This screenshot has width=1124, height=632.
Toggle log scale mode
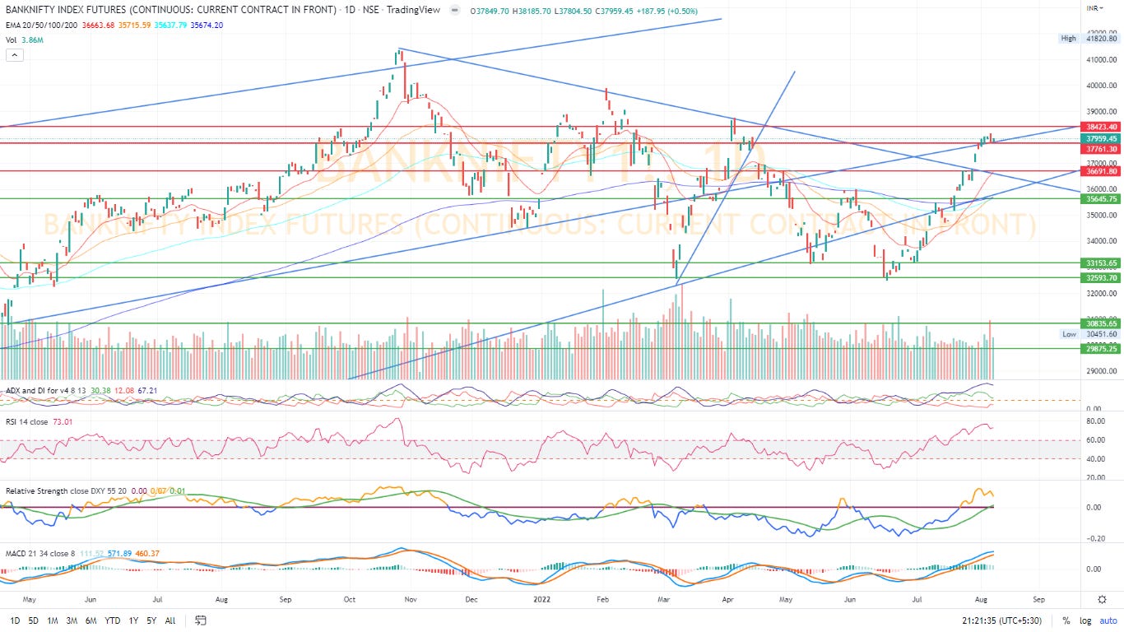point(1084,620)
